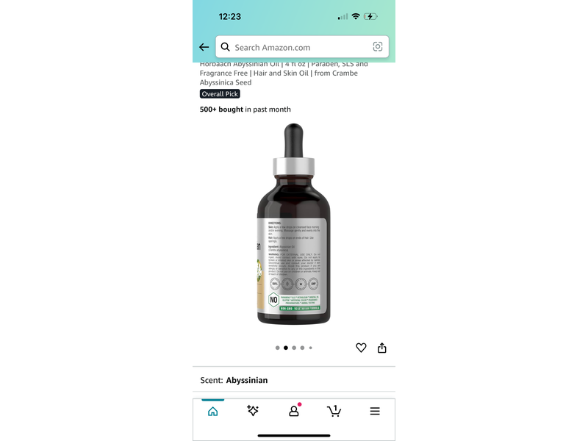This screenshot has width=588, height=441.
Task: Select the first image carousel dot
Action: [x=278, y=348]
